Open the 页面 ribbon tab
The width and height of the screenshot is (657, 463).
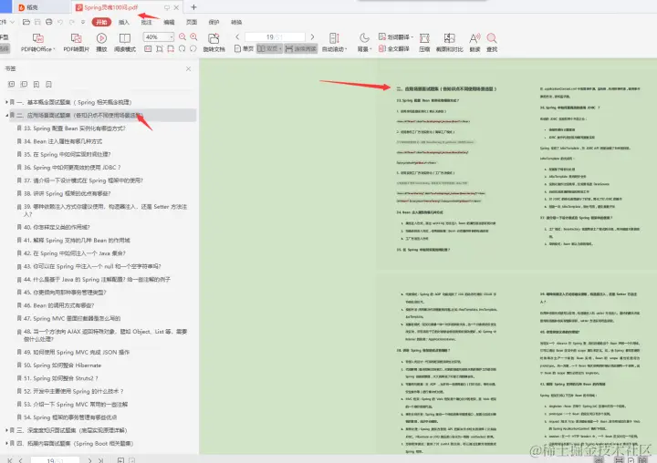click(192, 22)
